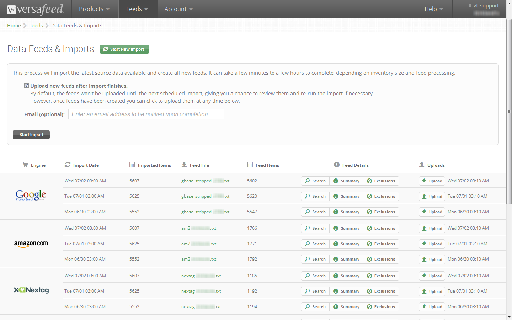
Task: Click the Google 5602 feed items value
Action: [x=252, y=181]
